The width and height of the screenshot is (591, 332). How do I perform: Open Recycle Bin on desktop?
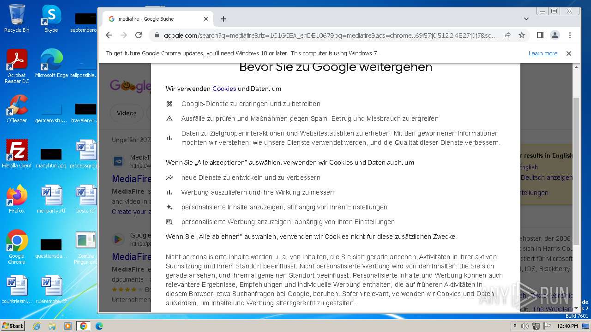[x=17, y=18]
